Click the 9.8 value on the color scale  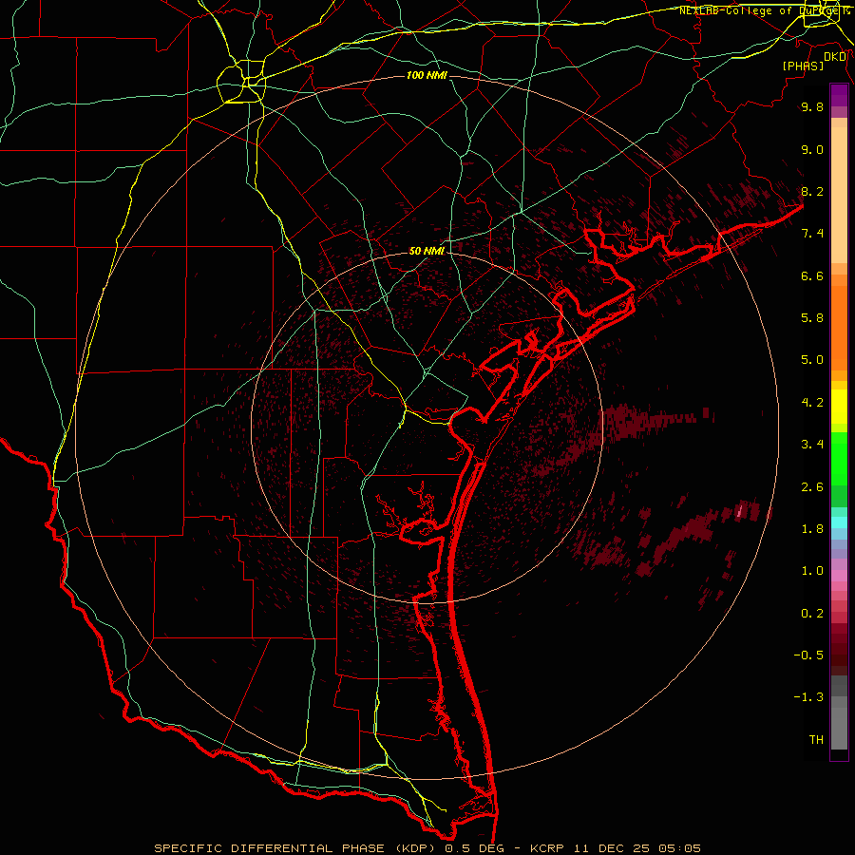coord(812,106)
